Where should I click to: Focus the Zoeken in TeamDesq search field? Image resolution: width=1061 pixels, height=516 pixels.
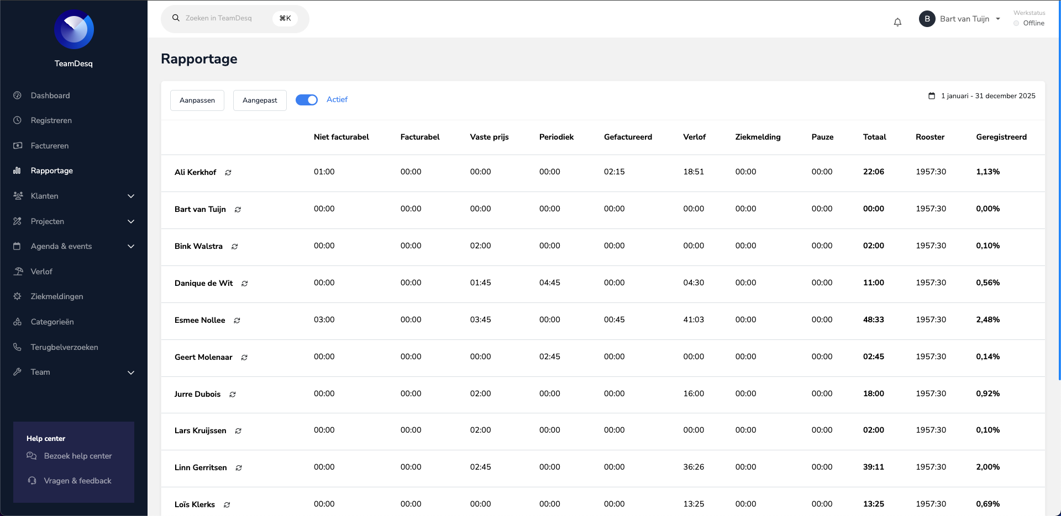[x=227, y=18]
